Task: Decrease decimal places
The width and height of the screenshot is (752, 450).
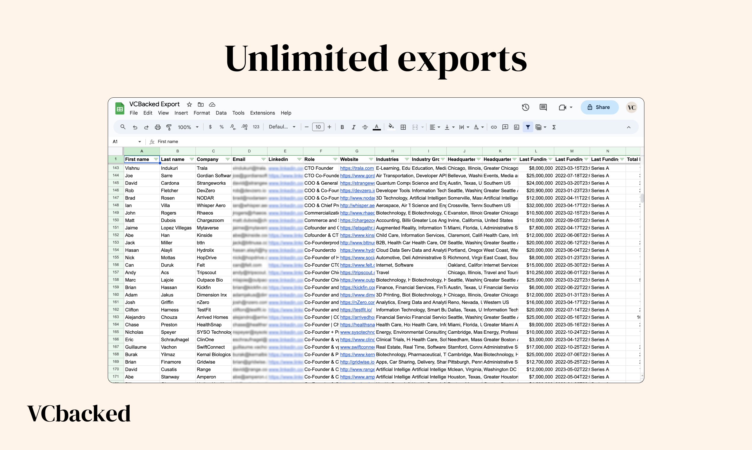Action: pyautogui.click(x=233, y=127)
